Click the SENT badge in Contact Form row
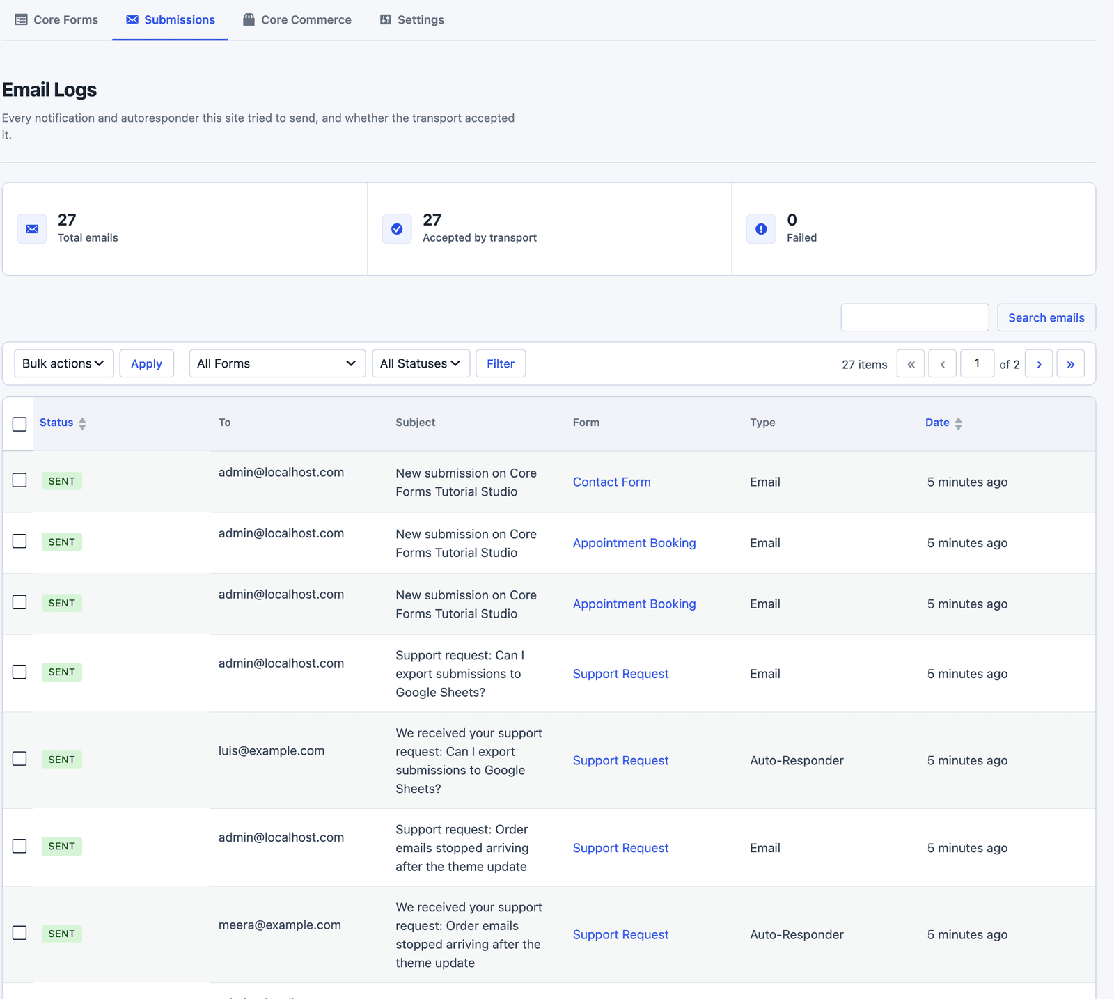This screenshot has width=1114, height=999. pos(62,481)
